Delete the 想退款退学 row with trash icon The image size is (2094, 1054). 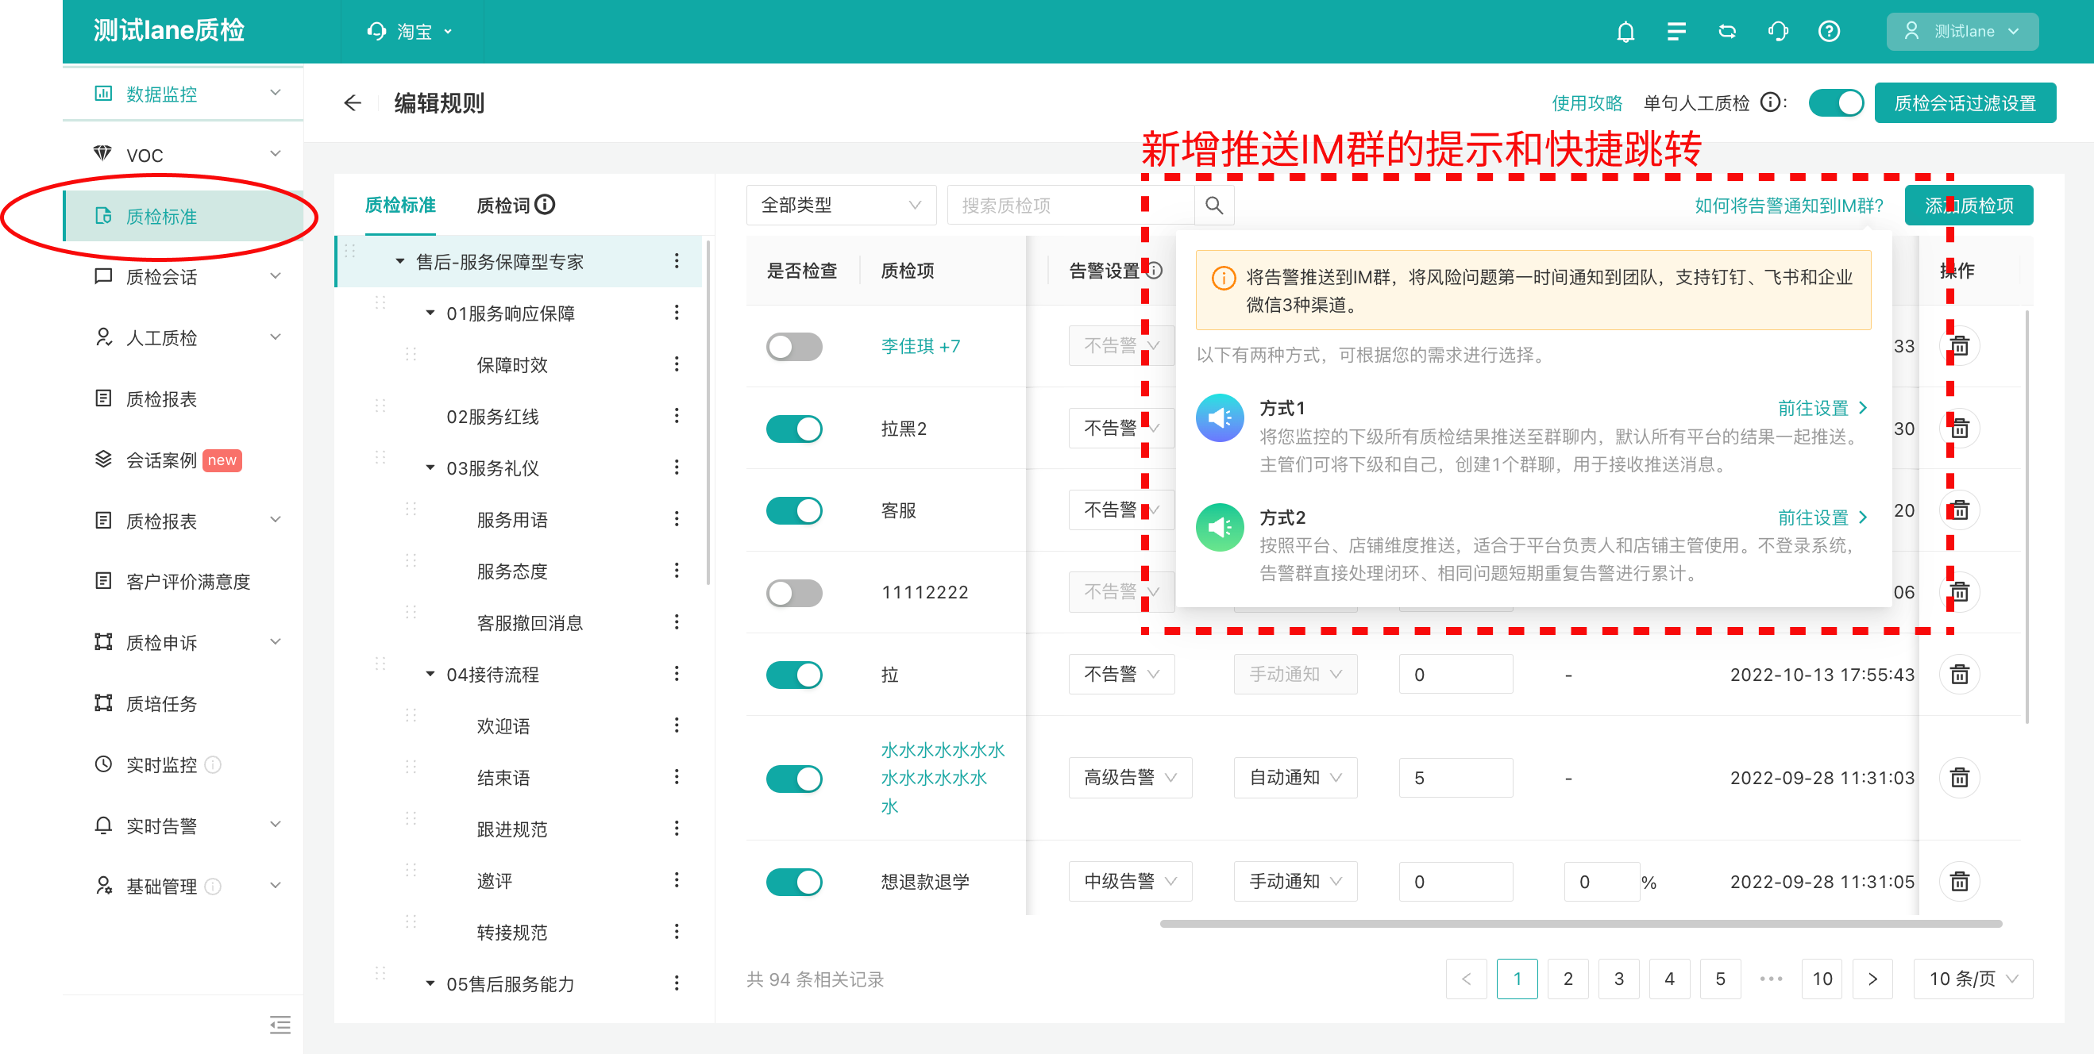click(1960, 882)
